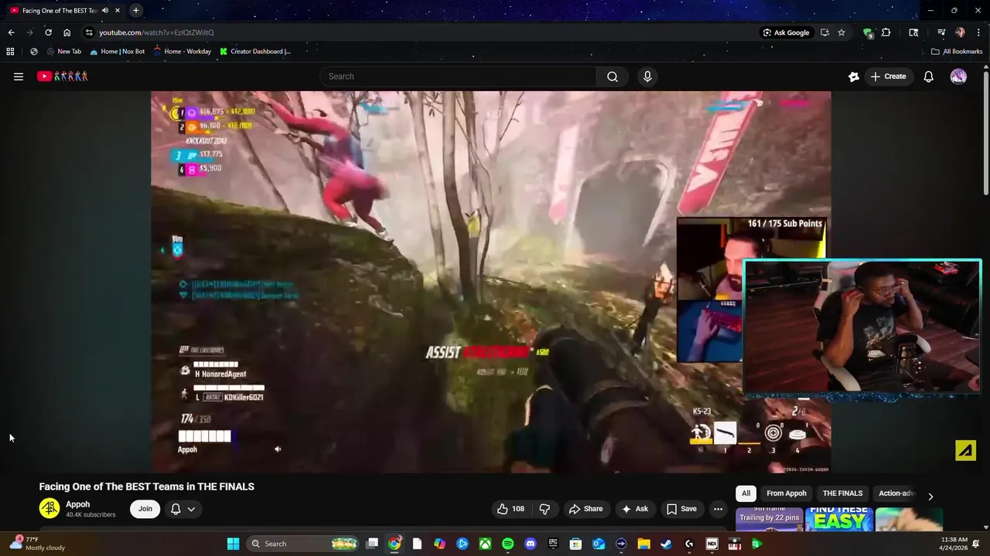Open Spotify from the taskbar

(x=507, y=544)
